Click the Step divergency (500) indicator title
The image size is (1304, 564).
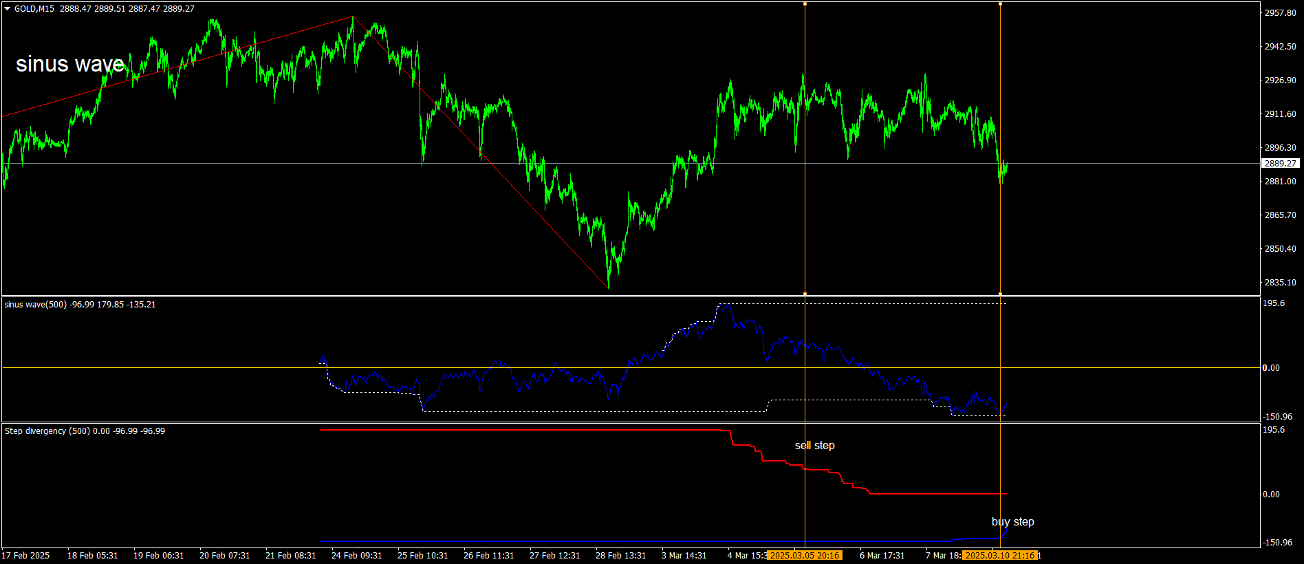click(x=47, y=431)
